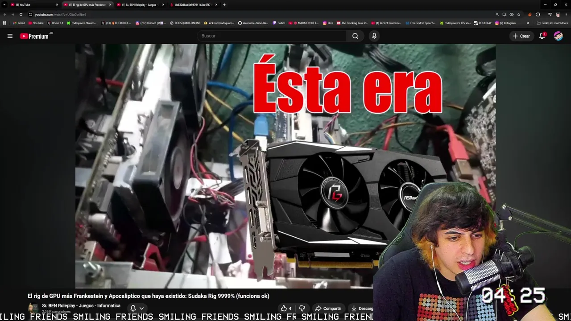The height and width of the screenshot is (321, 571).
Task: Open Sr. BEN Roleplay channel name link
Action: click(x=81, y=306)
